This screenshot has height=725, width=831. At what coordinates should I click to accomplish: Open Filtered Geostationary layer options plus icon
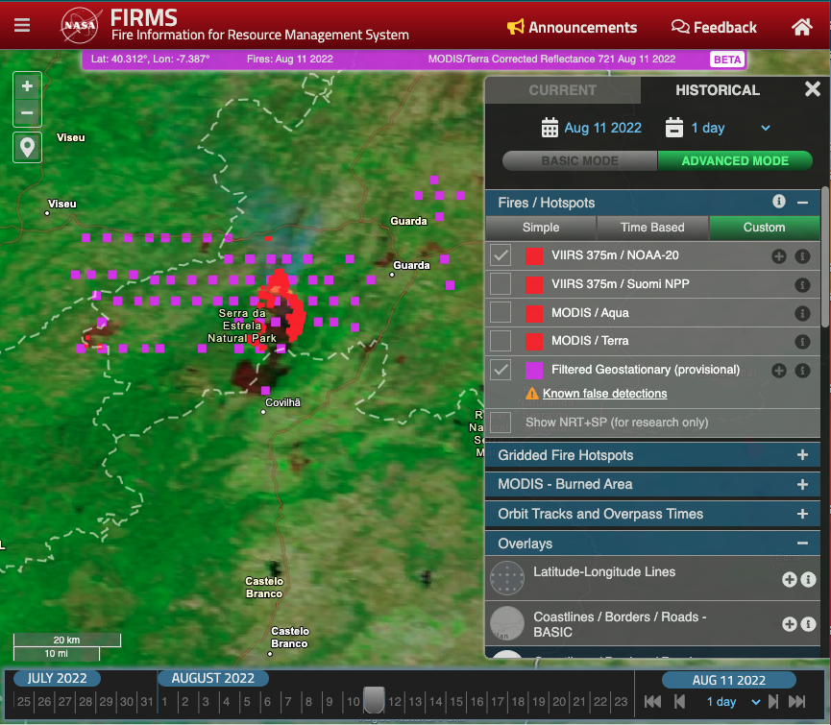[778, 370]
